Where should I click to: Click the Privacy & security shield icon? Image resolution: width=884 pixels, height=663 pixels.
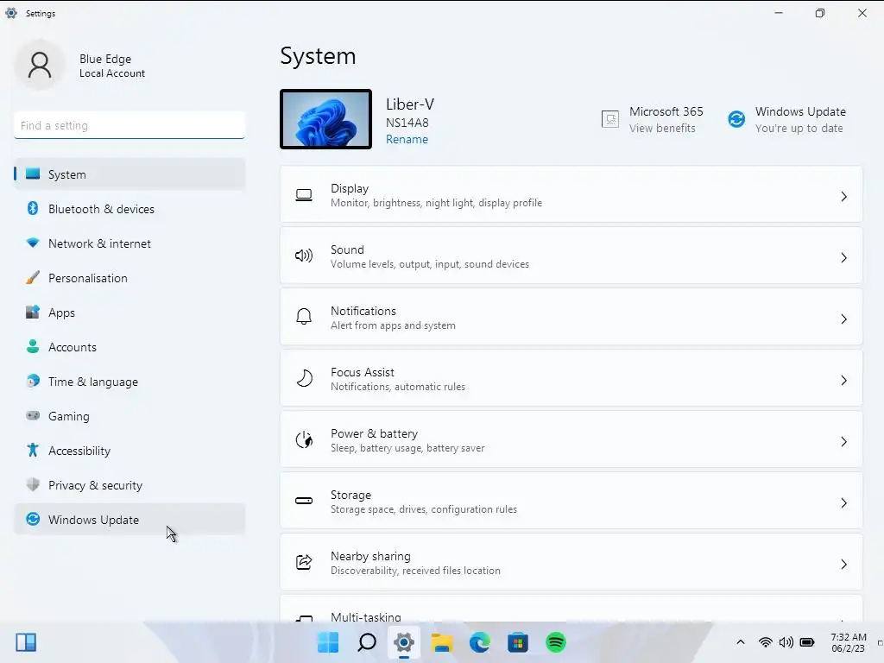coord(33,484)
